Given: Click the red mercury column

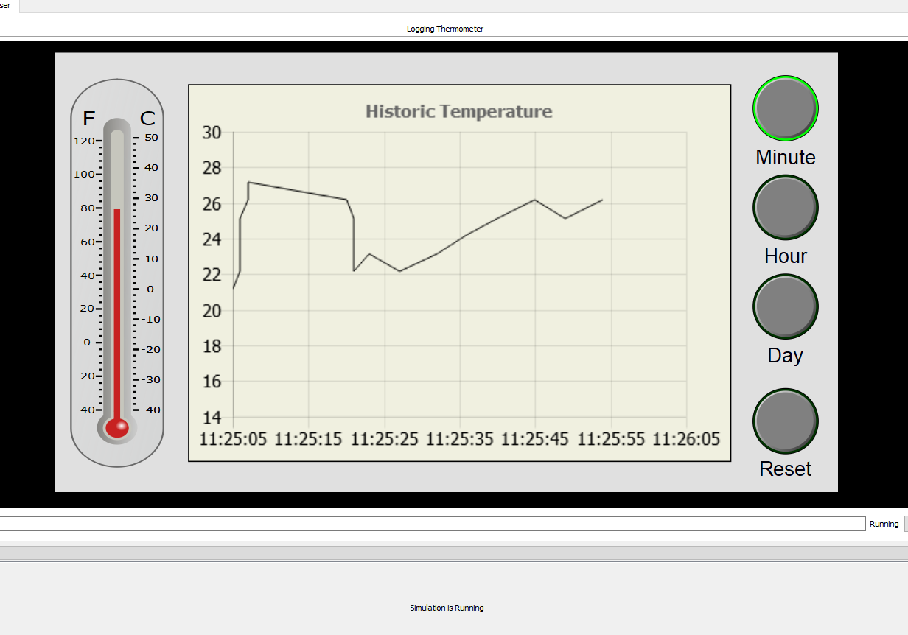Looking at the screenshot, I should [116, 317].
